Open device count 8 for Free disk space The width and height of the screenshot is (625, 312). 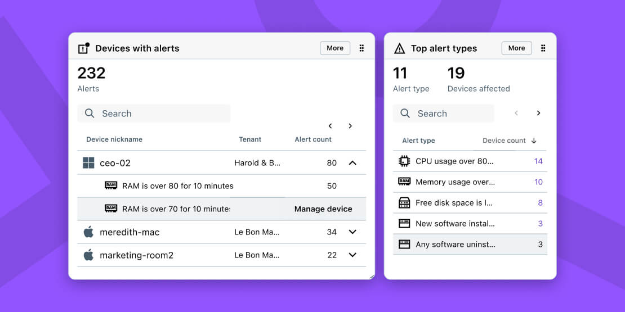coord(540,203)
